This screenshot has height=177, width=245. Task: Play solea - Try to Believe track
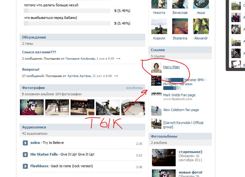[25, 143]
